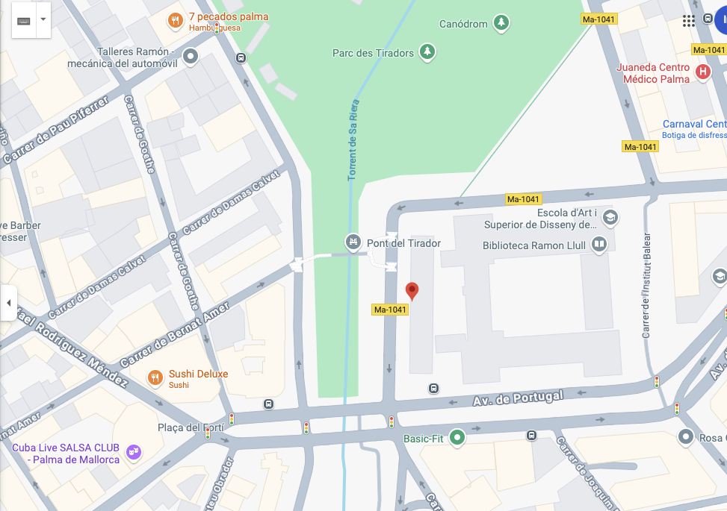Screen dimensions: 727x511
Task: Collapse the side panel arrow tab
Action: click(x=9, y=303)
